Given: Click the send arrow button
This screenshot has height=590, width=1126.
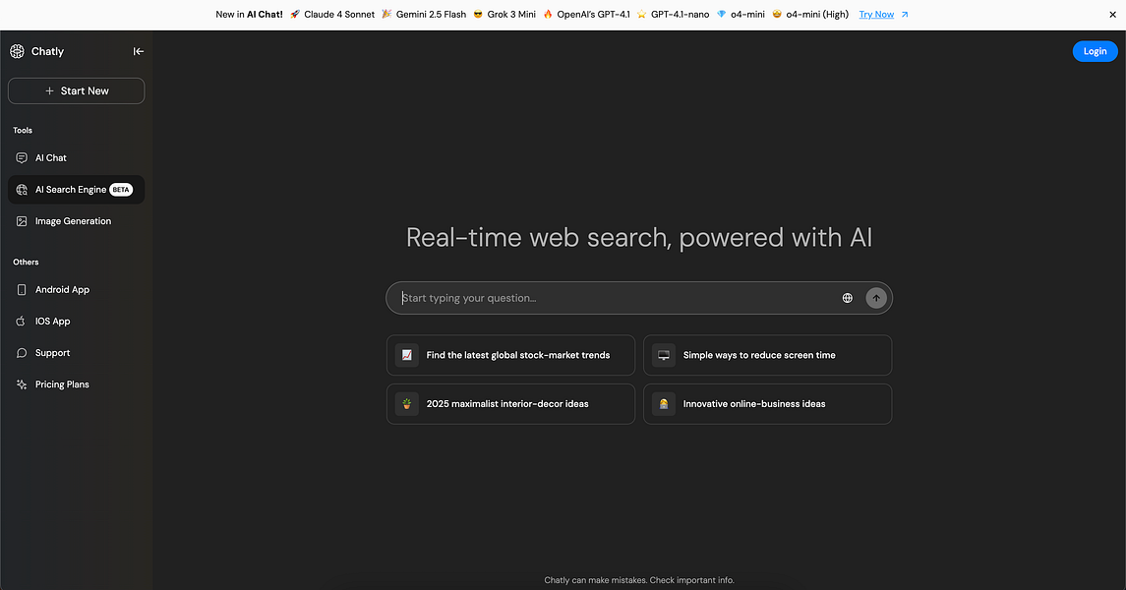Looking at the screenshot, I should (x=876, y=298).
